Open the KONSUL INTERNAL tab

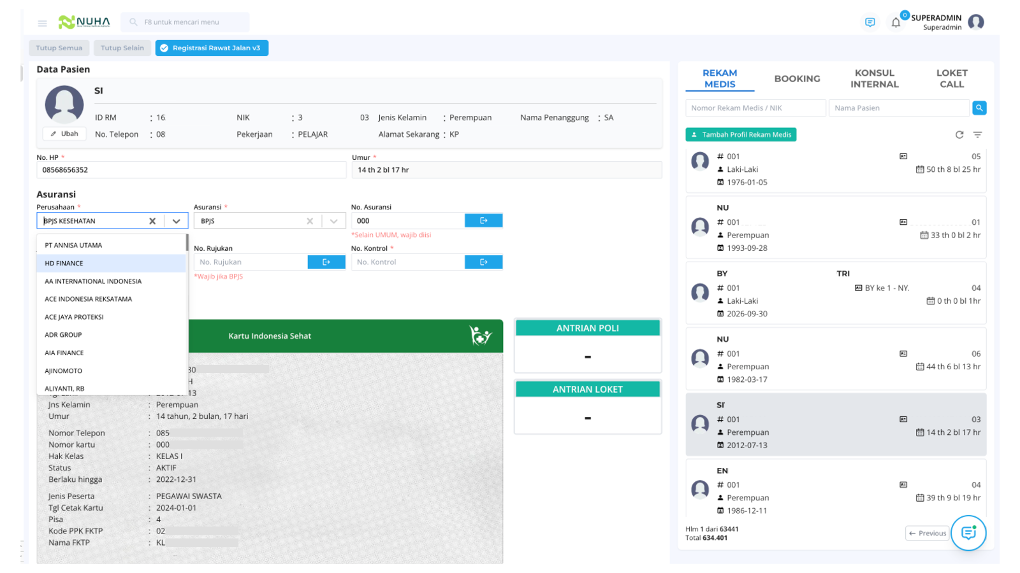point(874,78)
